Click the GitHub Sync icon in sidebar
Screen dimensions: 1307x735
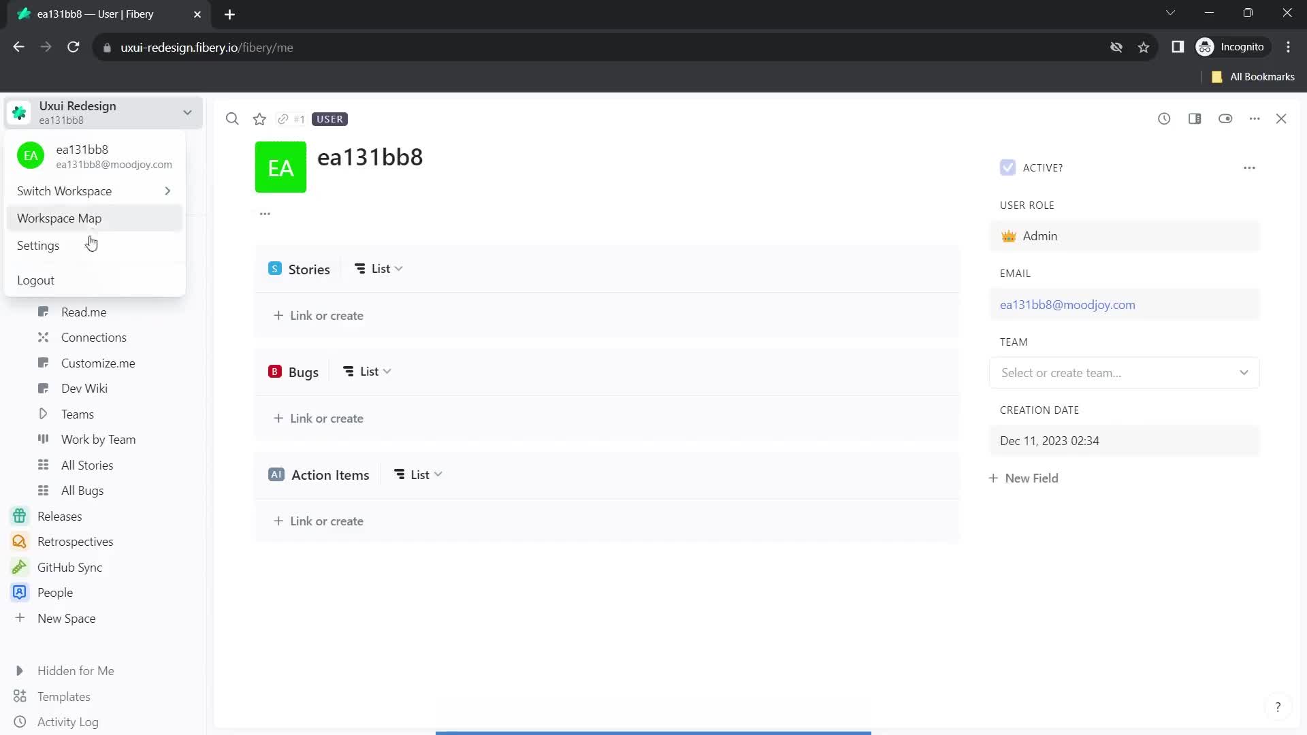coord(19,566)
